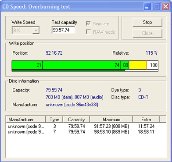Select the list row with type 7

click(x=86, y=132)
